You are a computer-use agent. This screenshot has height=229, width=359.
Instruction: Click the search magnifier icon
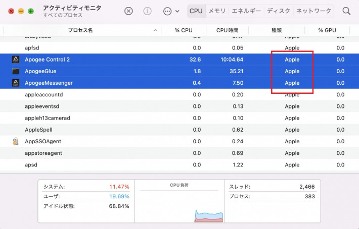(x=346, y=11)
